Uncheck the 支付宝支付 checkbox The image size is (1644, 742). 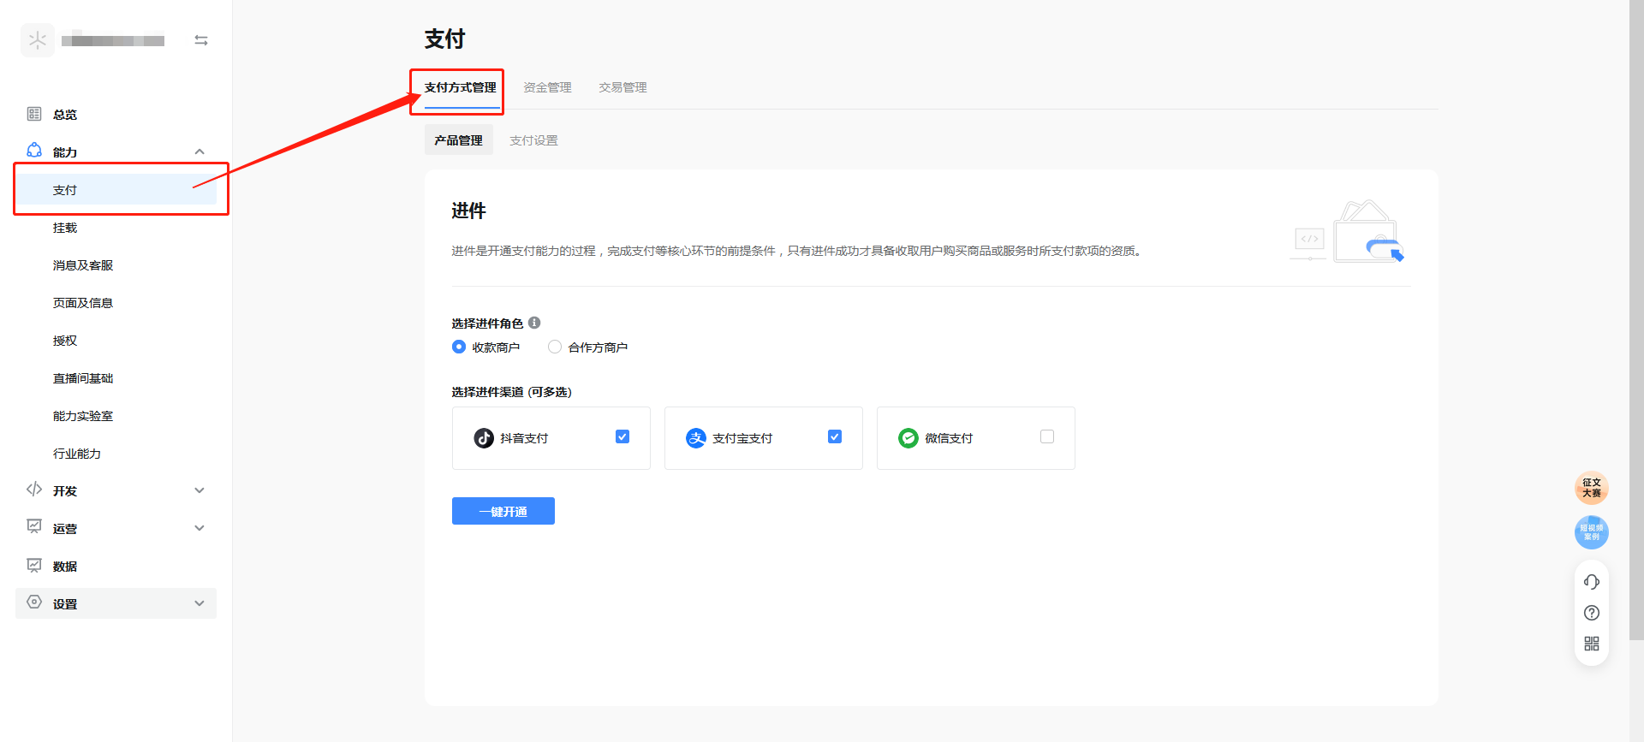point(835,436)
